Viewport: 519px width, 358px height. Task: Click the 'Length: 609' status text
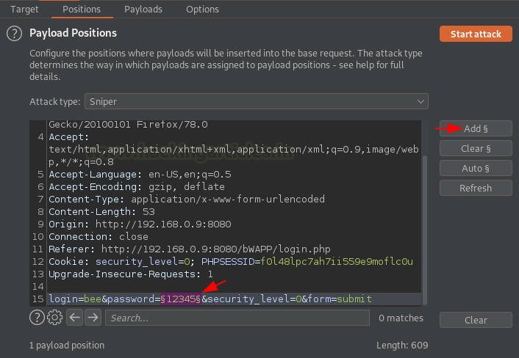(402, 345)
